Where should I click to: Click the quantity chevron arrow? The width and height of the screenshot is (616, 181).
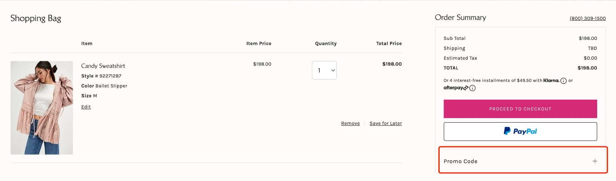point(333,71)
